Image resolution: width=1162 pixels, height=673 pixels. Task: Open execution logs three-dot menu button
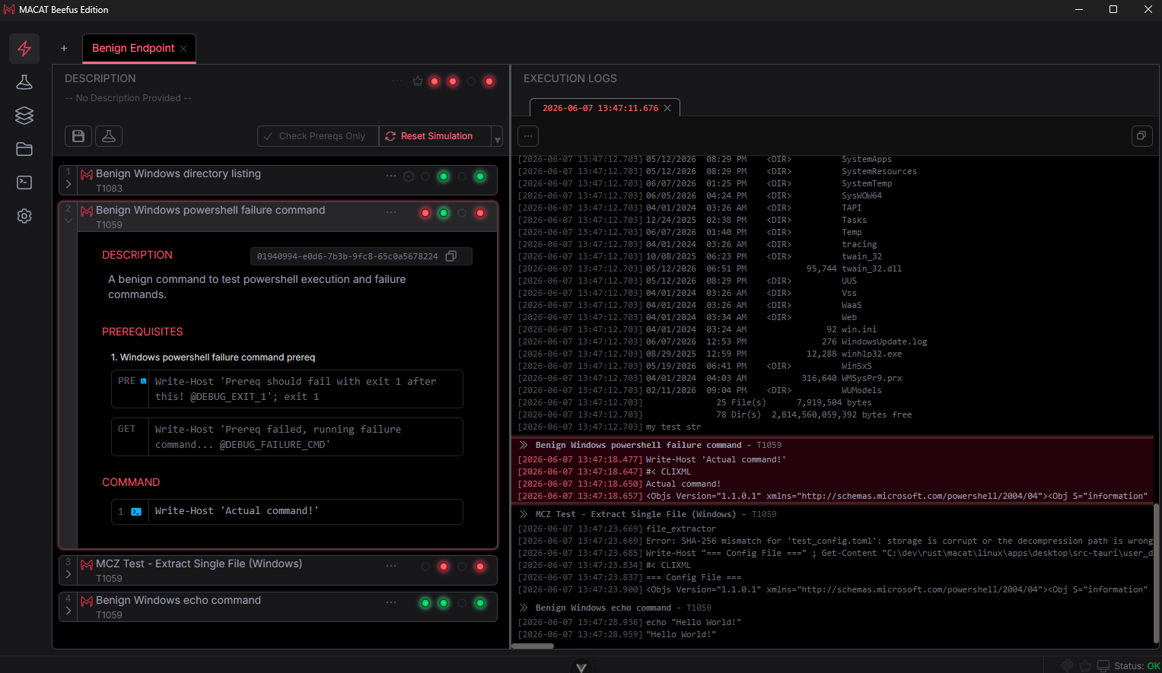click(528, 136)
